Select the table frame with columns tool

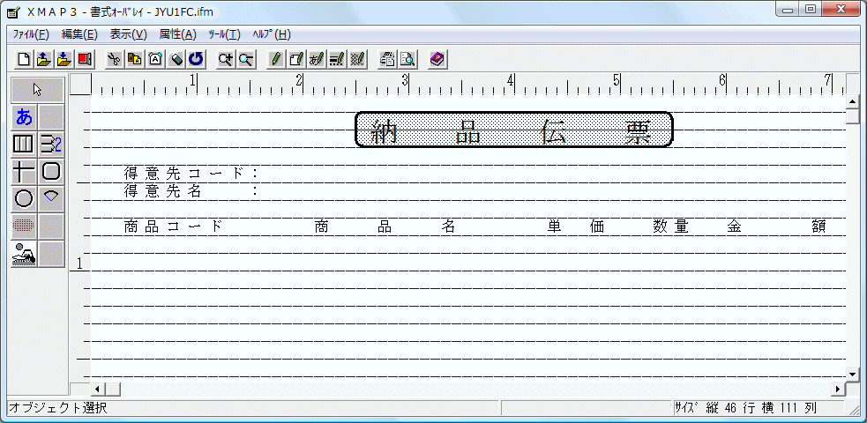click(x=25, y=145)
